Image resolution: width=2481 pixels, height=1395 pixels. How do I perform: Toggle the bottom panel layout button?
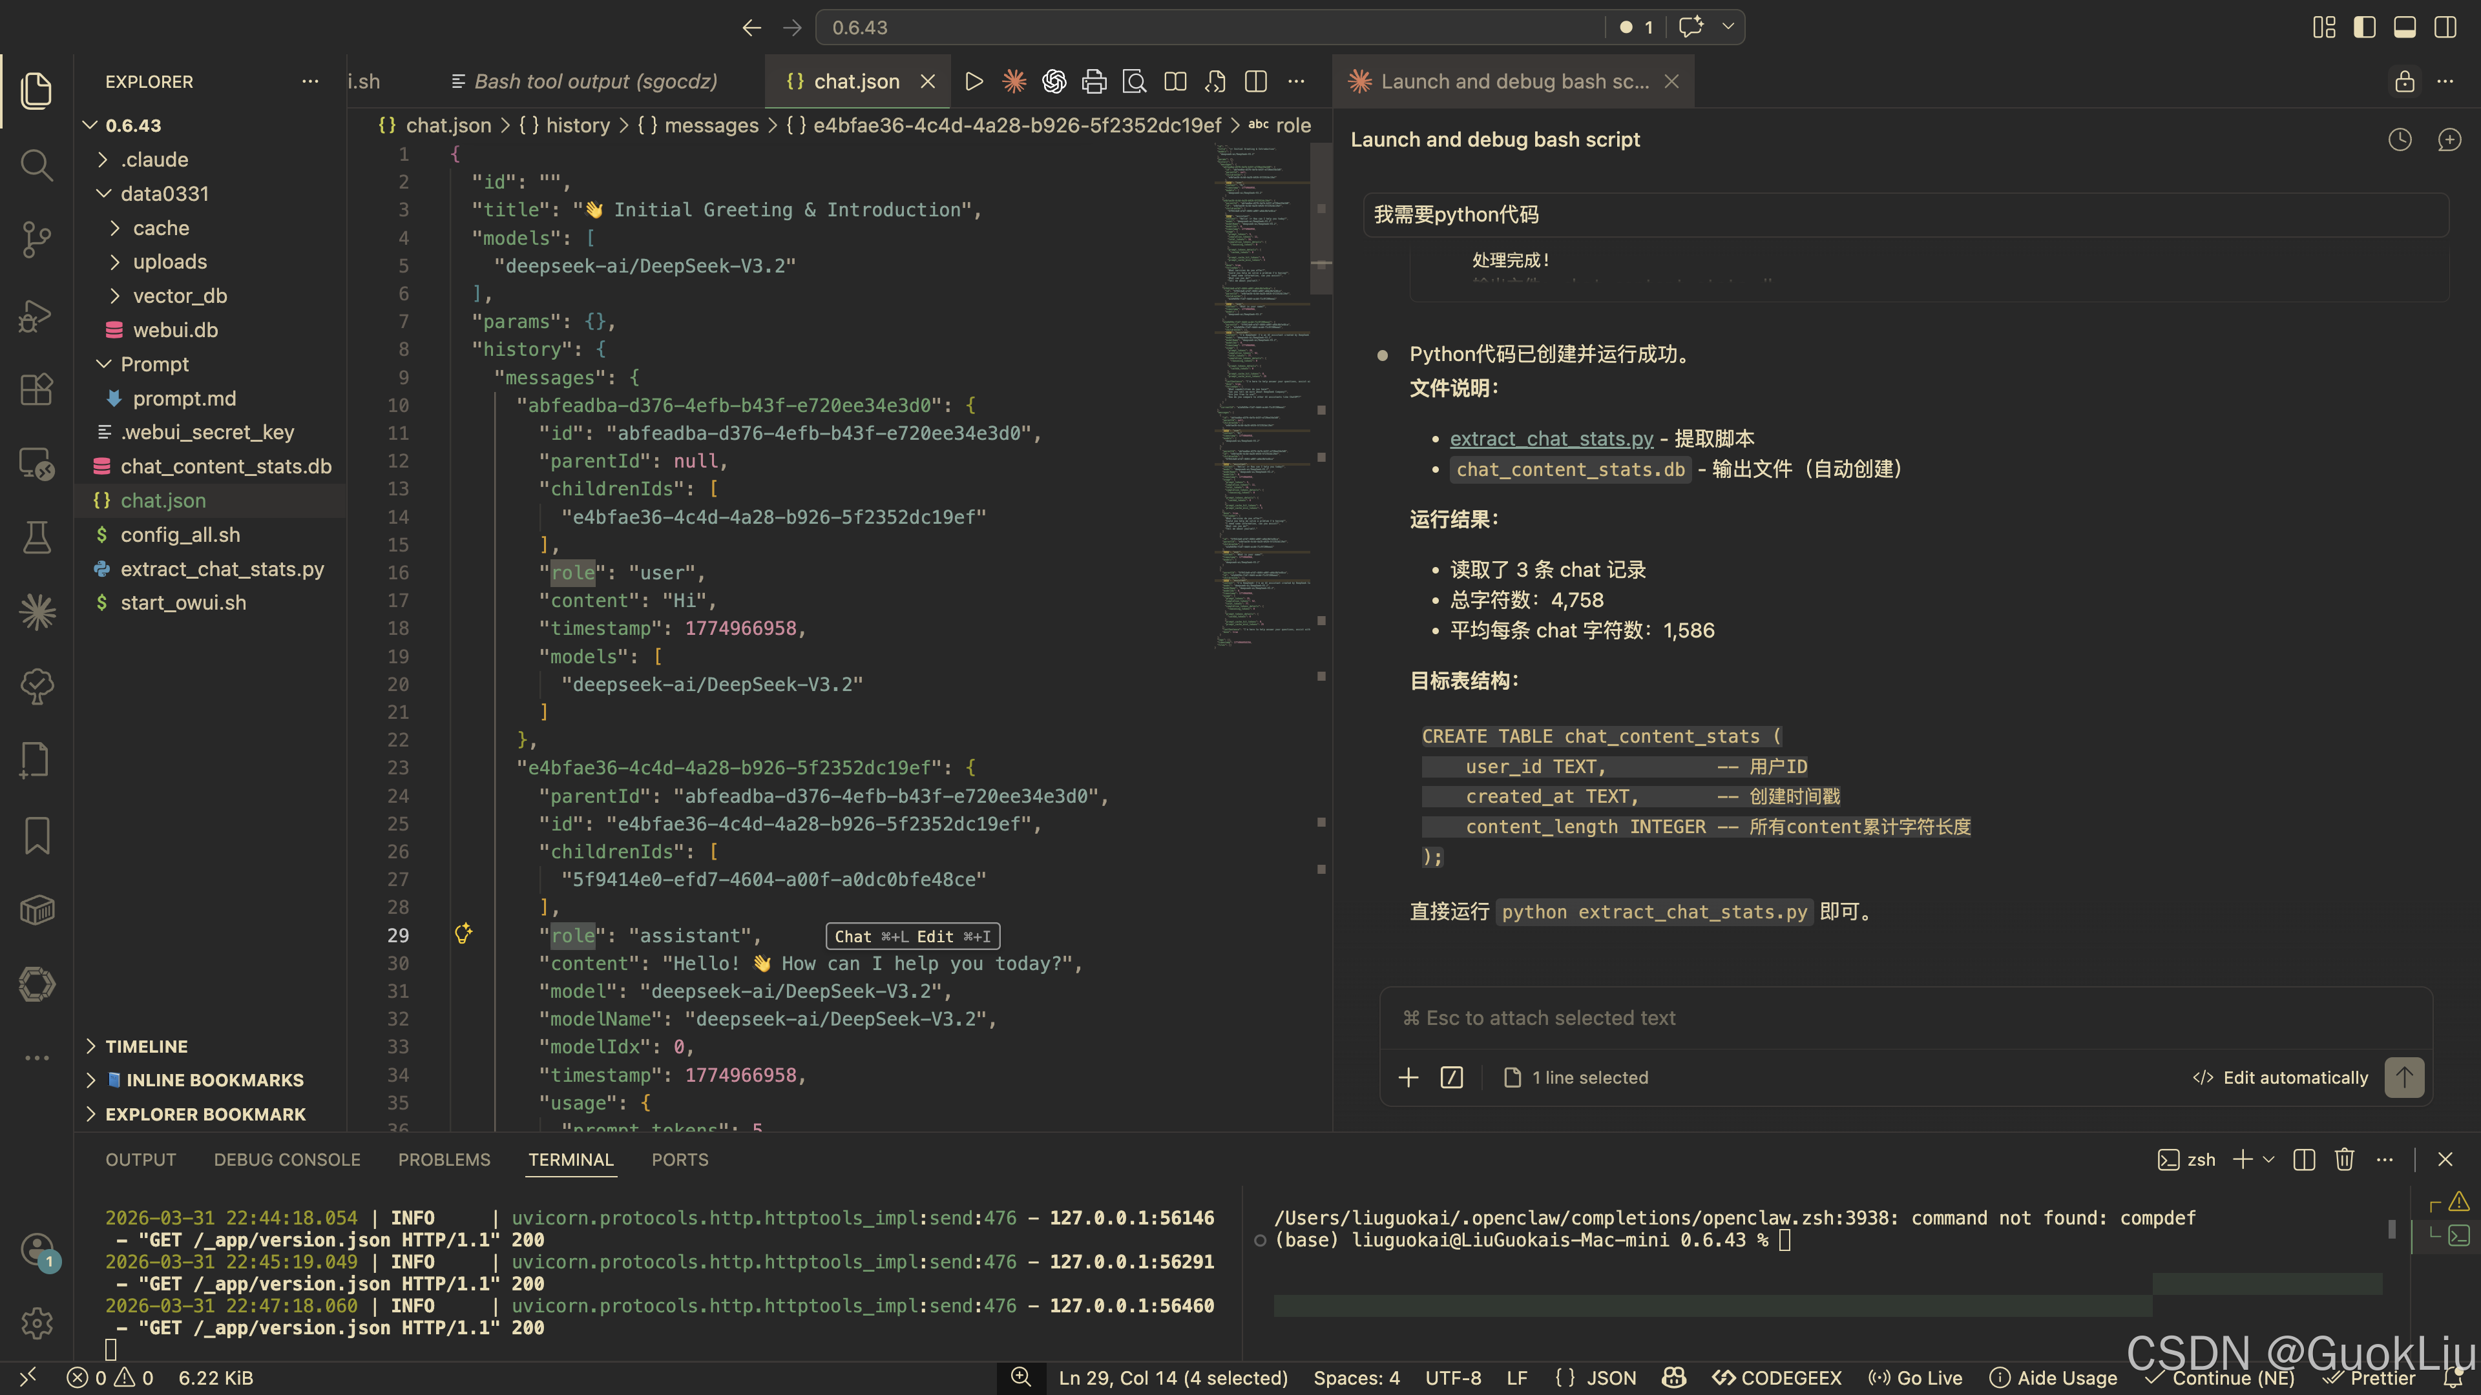(x=2405, y=27)
